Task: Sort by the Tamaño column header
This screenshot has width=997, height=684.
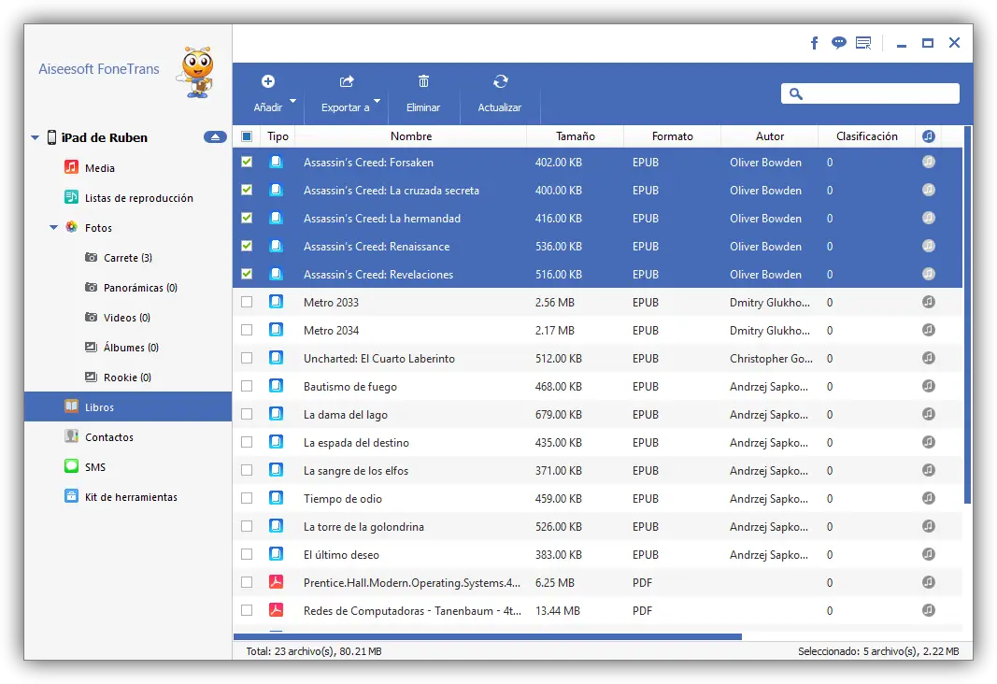Action: (576, 136)
